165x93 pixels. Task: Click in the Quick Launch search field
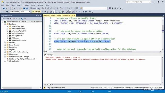click(x=137, y=2)
